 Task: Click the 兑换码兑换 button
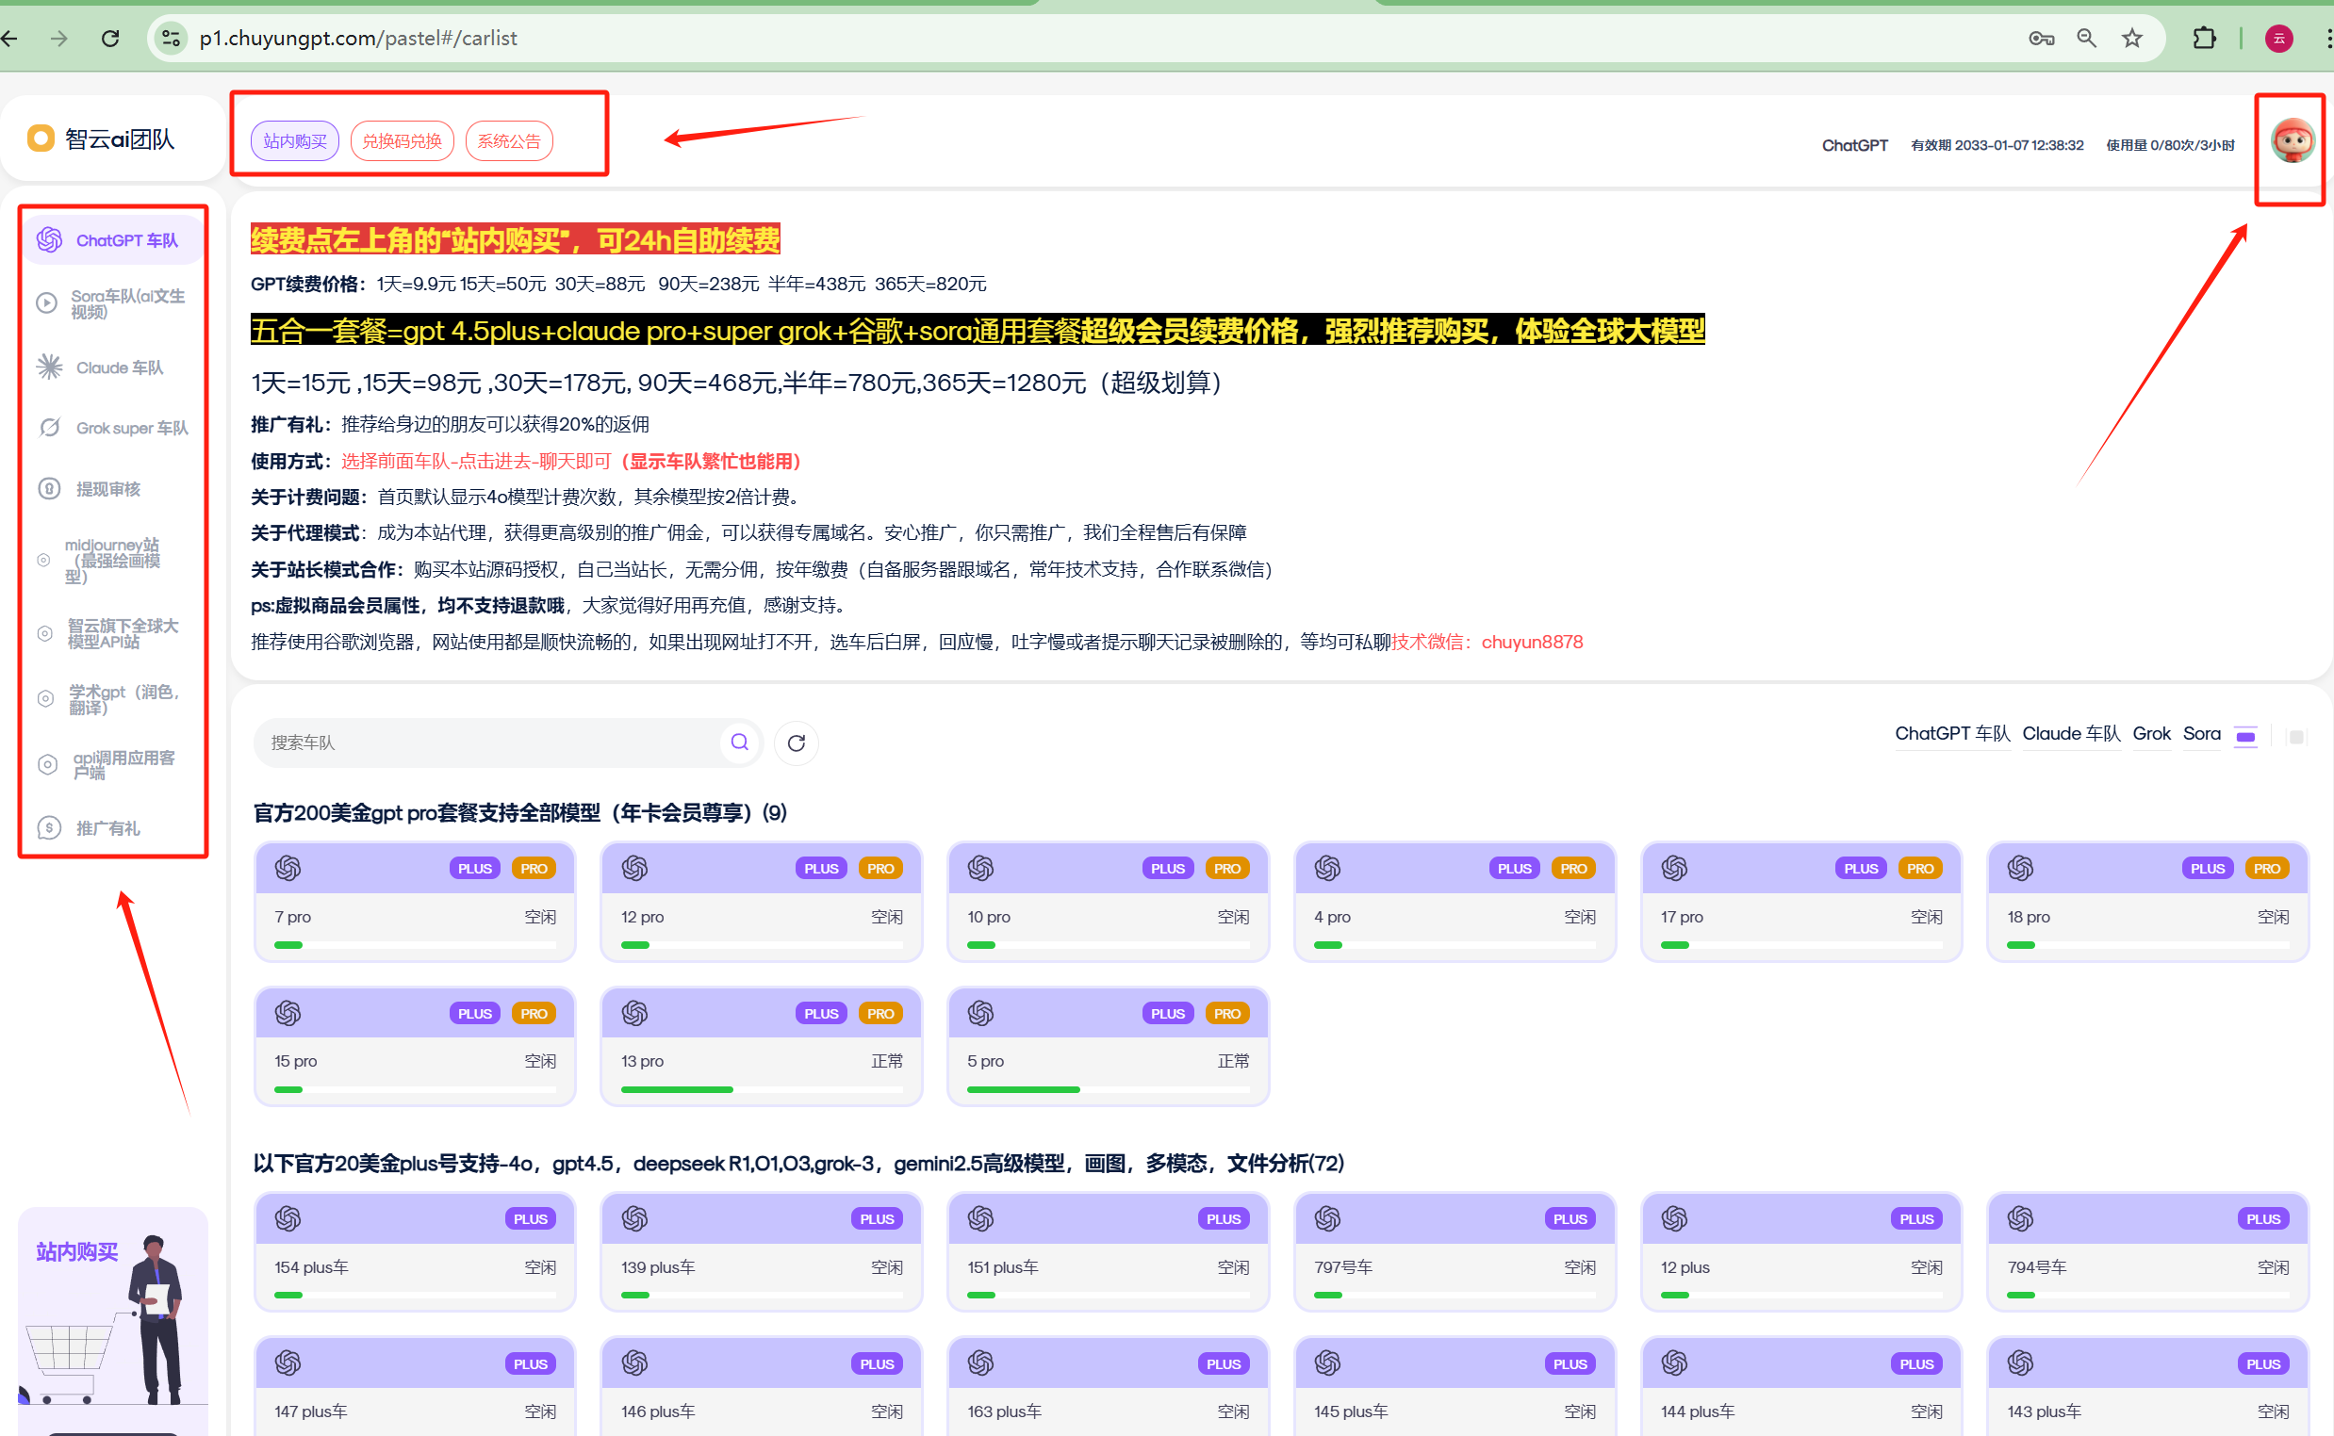click(x=402, y=141)
